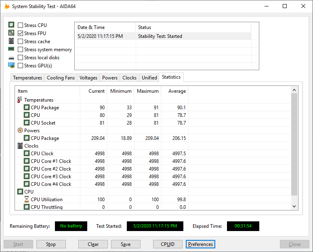Click the Stop button

click(51, 244)
